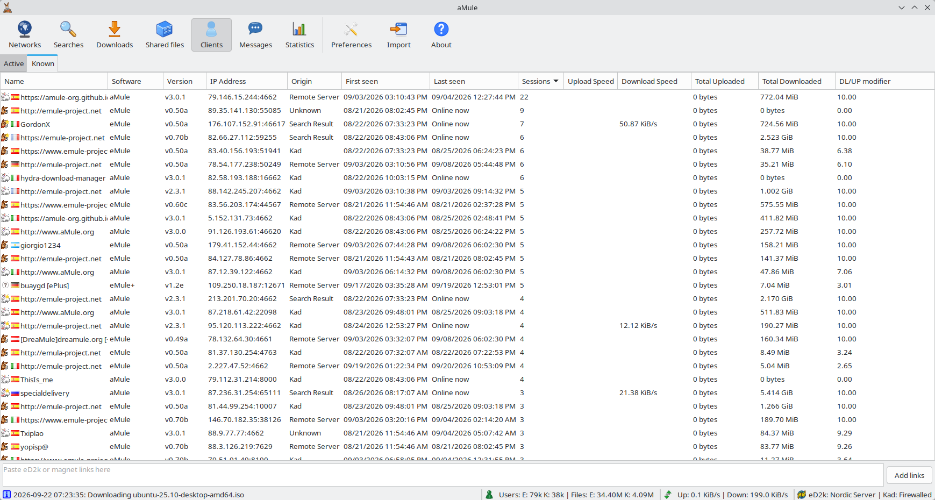The image size is (935, 500).
Task: Select the hydra-download-manager client row
Action: [x=467, y=178]
